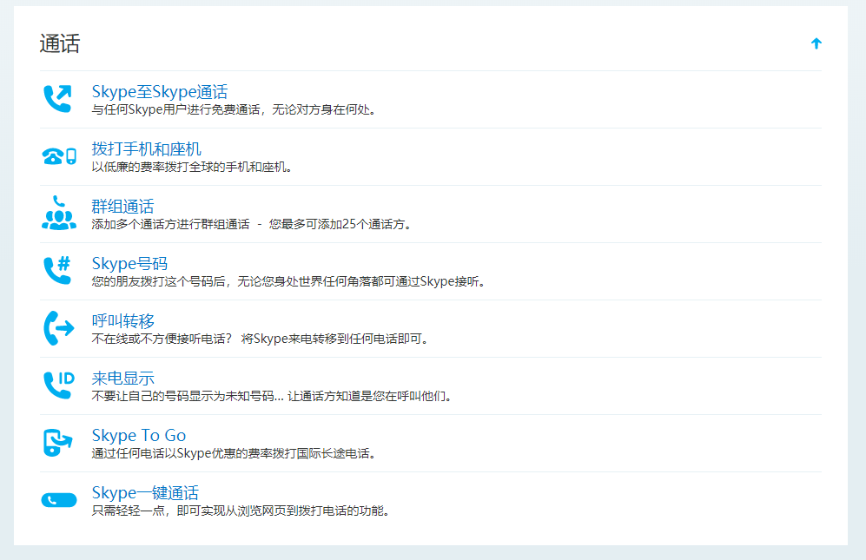
Task: Click the 来电显示 caller ID icon
Action: point(58,385)
